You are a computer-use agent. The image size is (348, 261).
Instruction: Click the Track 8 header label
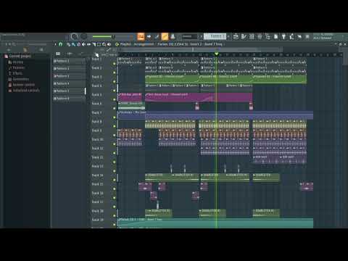click(97, 122)
